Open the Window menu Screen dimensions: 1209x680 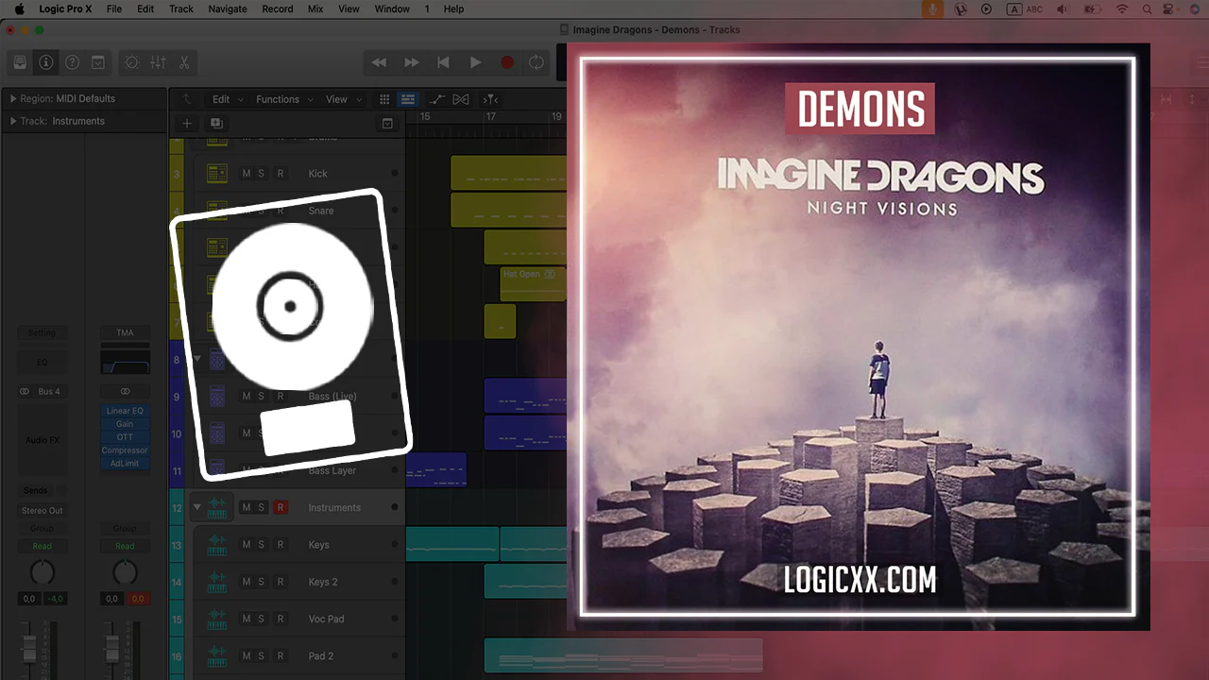[x=392, y=8]
